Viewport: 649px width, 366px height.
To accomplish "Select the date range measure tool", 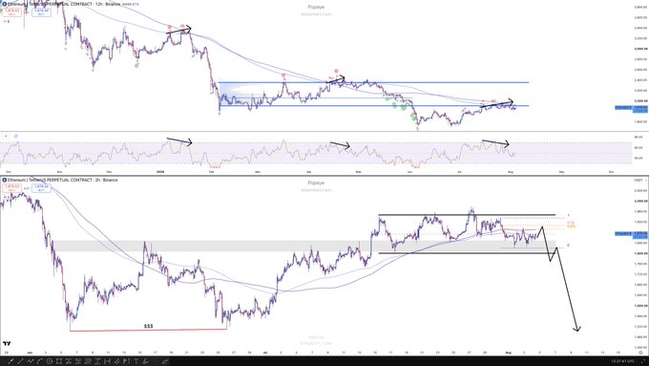I will tap(107, 361).
